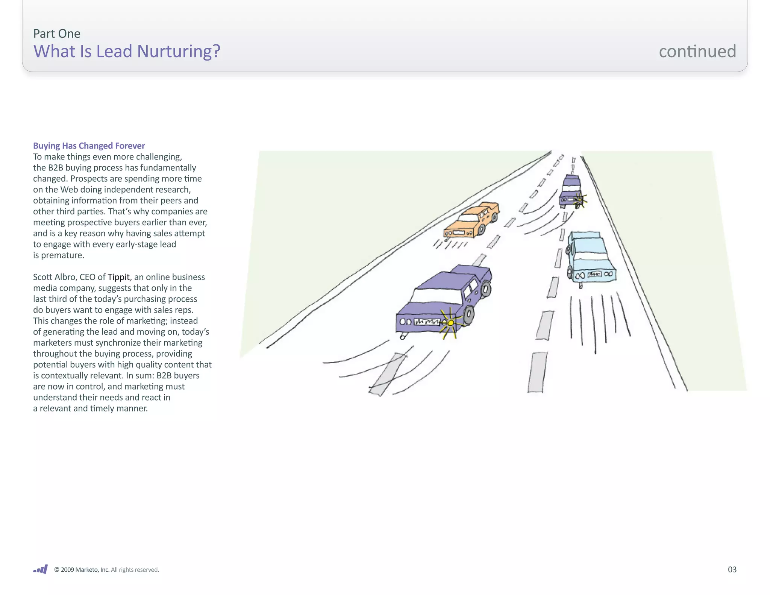The height and width of the screenshot is (595, 770).
Task: Click page number 03 in footer
Action: (x=732, y=569)
